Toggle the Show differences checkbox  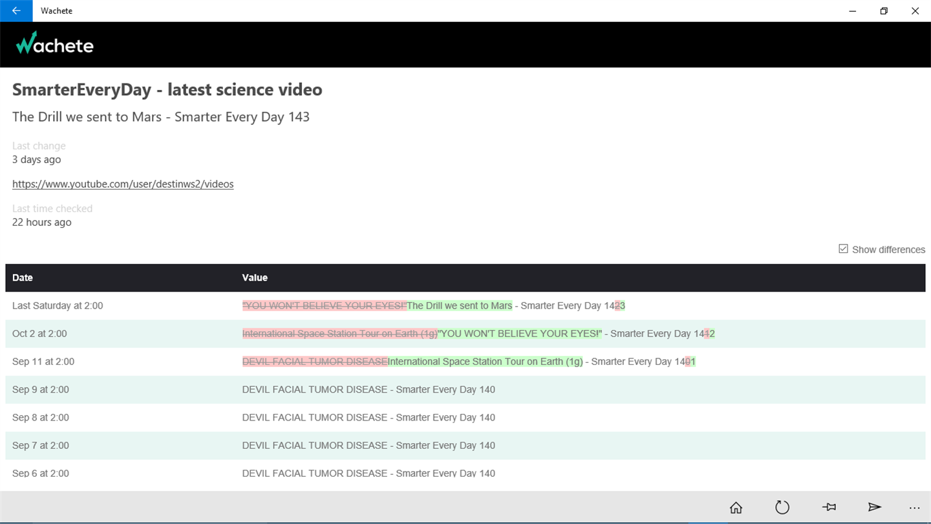[x=843, y=249]
